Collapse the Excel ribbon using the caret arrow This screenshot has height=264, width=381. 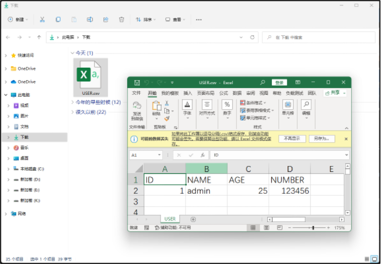pyautogui.click(x=347, y=128)
